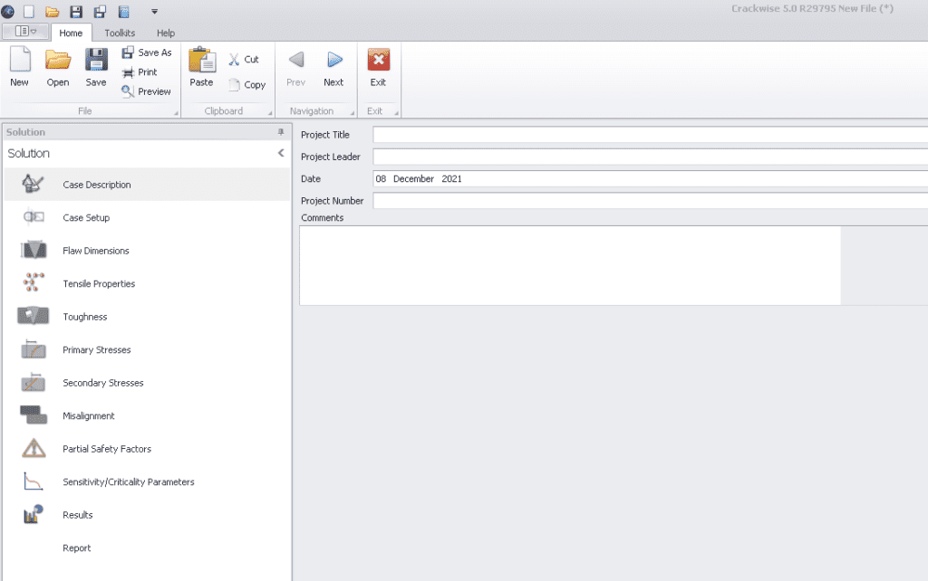Select the Results item in sidebar

pos(78,515)
